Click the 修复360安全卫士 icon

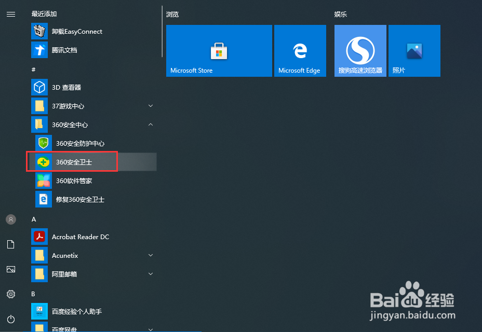click(43, 199)
